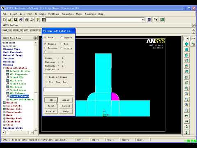
Task: Choose the Circle picking mode
Action: tap(62, 48)
